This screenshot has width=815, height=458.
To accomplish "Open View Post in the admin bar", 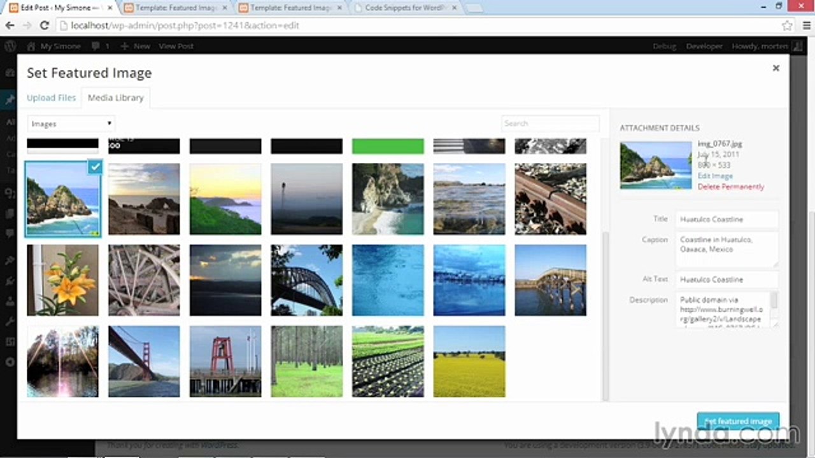I will 176,46.
